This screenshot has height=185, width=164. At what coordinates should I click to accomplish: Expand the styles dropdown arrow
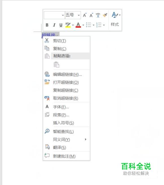[120, 15]
